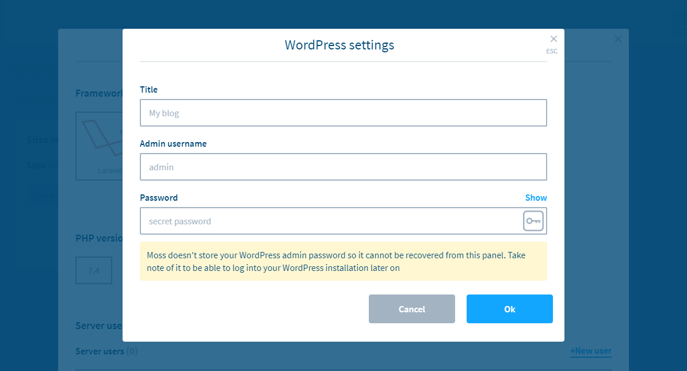Click the key icon to generate password
Screen dimensions: 687x371
[533, 221]
